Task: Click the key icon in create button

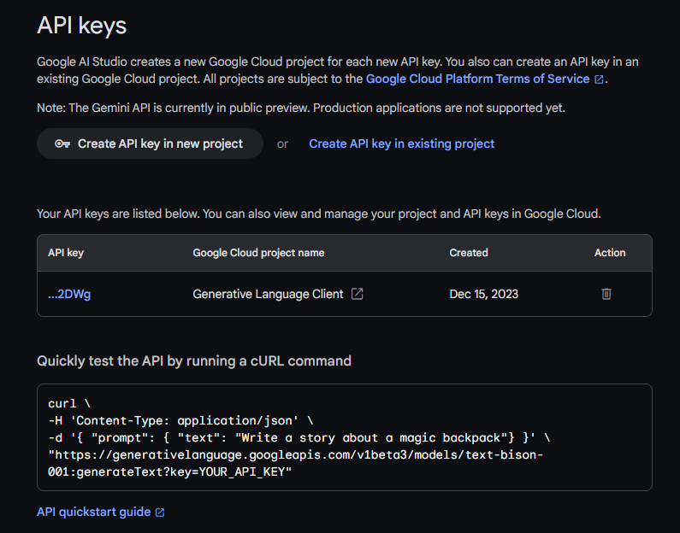Action: [62, 143]
